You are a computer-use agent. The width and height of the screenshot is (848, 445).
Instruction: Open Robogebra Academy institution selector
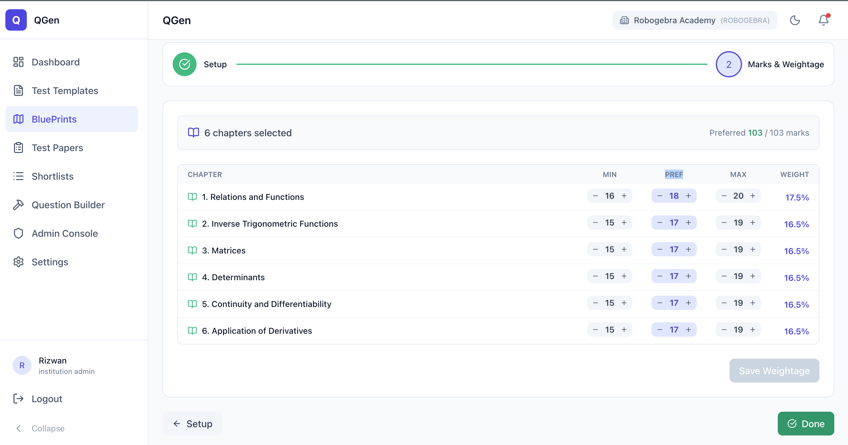[695, 21]
